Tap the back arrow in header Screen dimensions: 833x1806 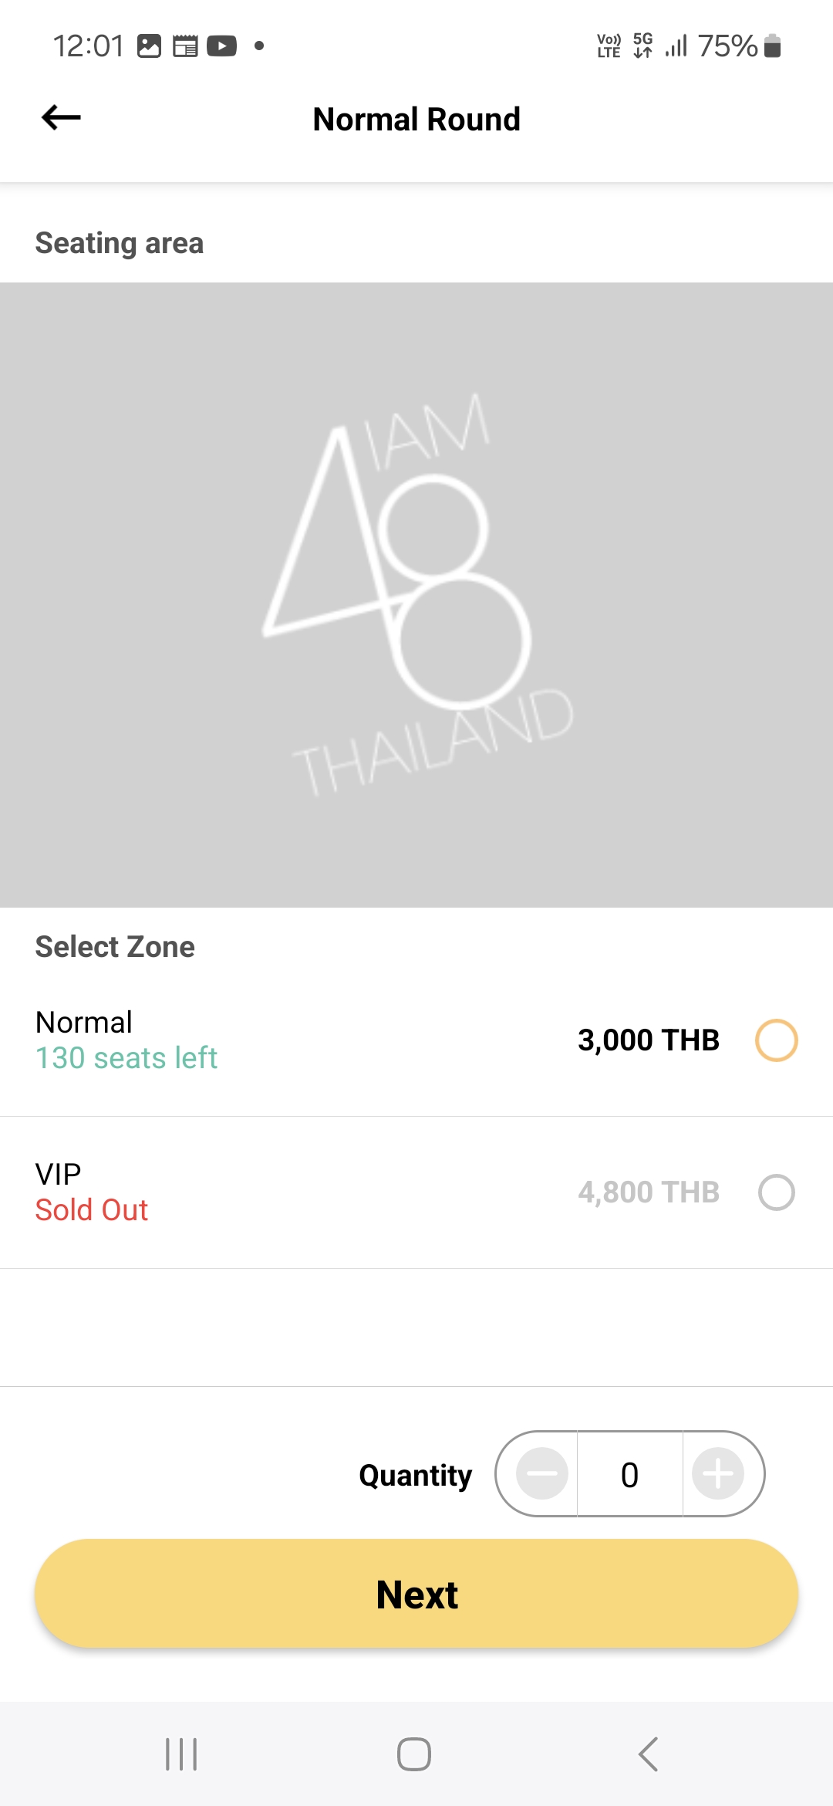61,117
